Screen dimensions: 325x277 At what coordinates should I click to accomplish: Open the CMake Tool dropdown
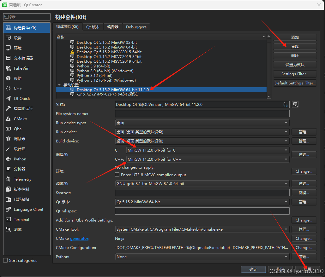202,229
